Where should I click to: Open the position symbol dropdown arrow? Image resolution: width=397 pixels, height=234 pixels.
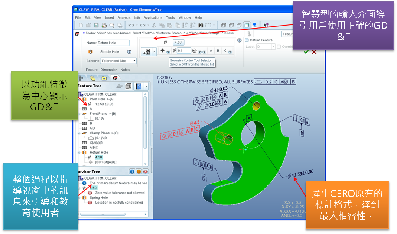coord(168,52)
